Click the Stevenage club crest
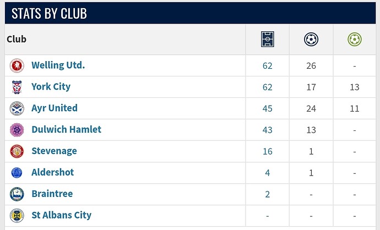 (x=17, y=151)
